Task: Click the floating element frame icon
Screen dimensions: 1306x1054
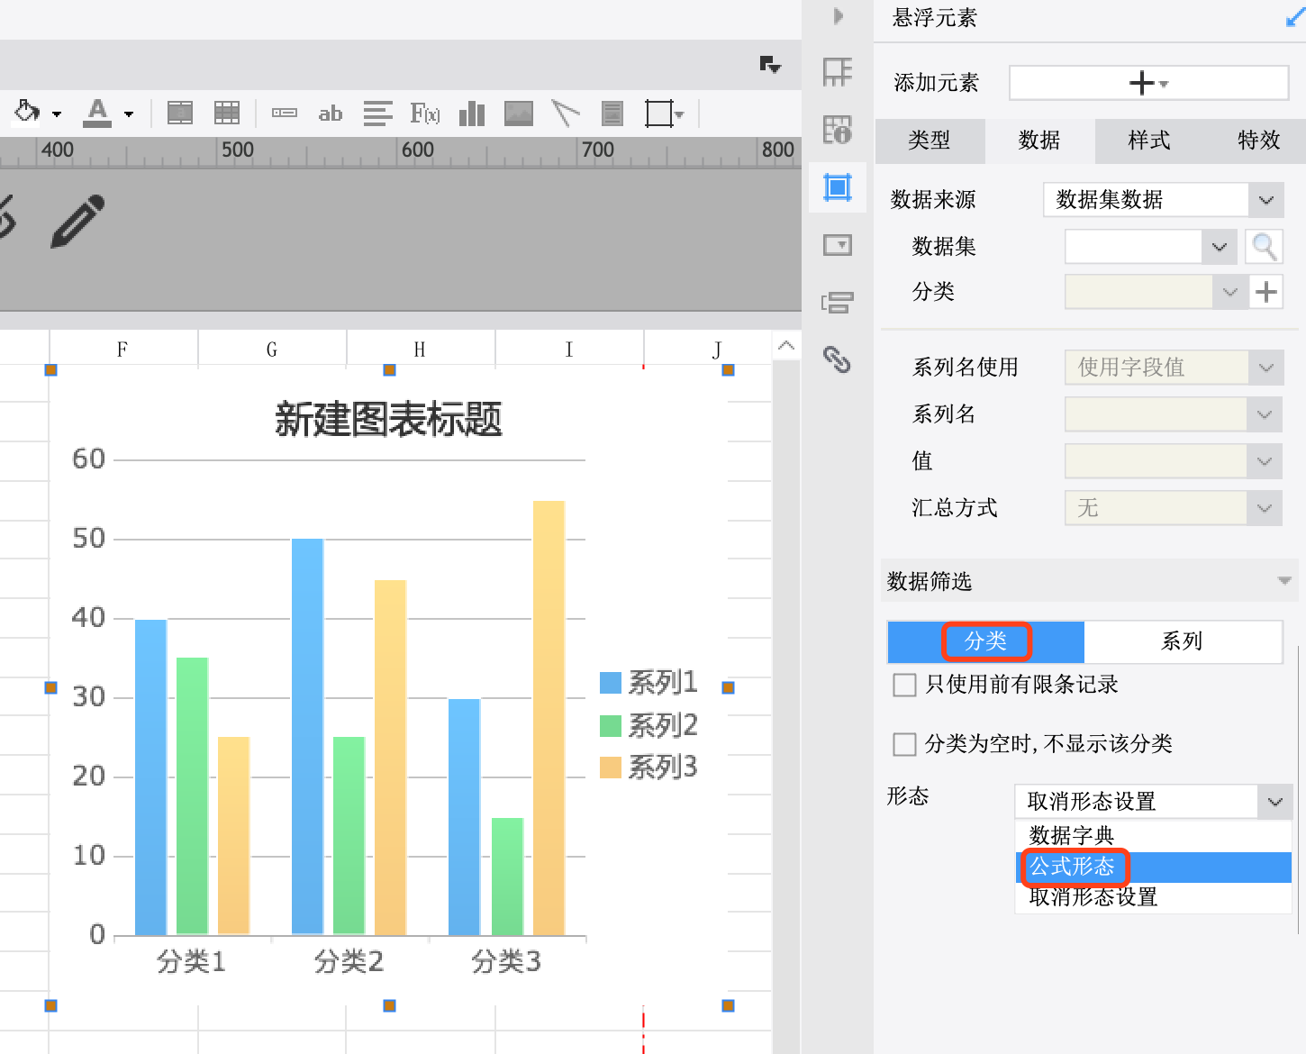Action: pyautogui.click(x=658, y=113)
